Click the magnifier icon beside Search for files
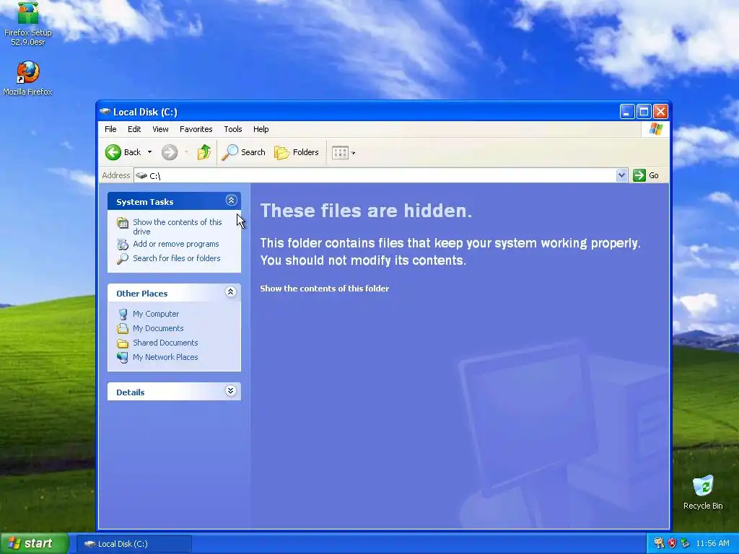This screenshot has width=739, height=554. tap(123, 259)
